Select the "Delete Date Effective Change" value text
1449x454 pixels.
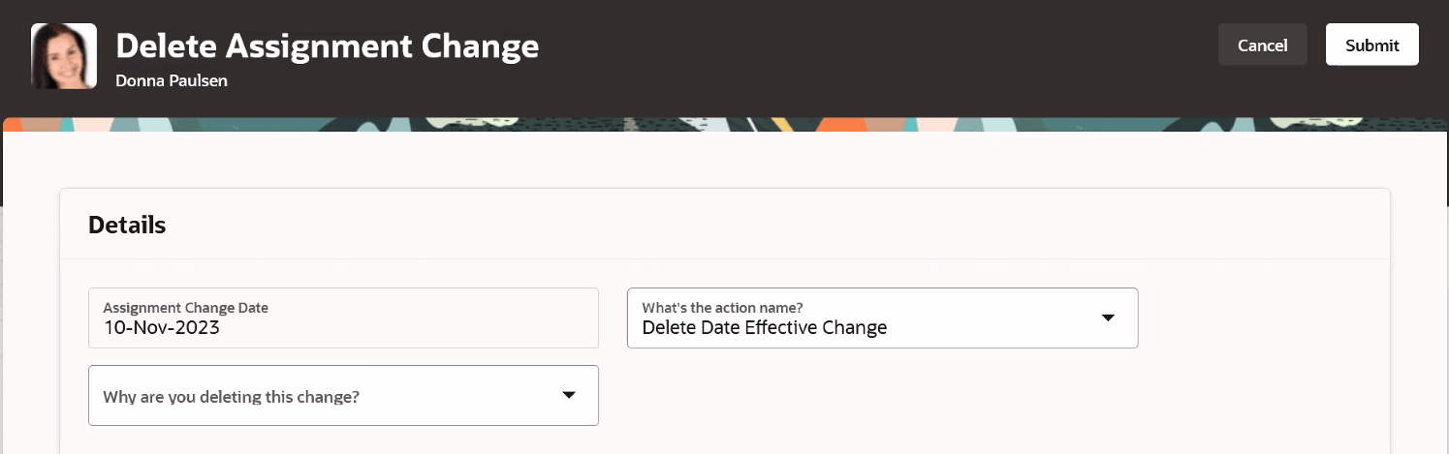(x=764, y=328)
